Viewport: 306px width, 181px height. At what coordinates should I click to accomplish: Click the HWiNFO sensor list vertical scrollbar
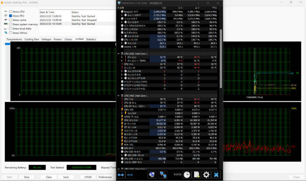[221, 58]
